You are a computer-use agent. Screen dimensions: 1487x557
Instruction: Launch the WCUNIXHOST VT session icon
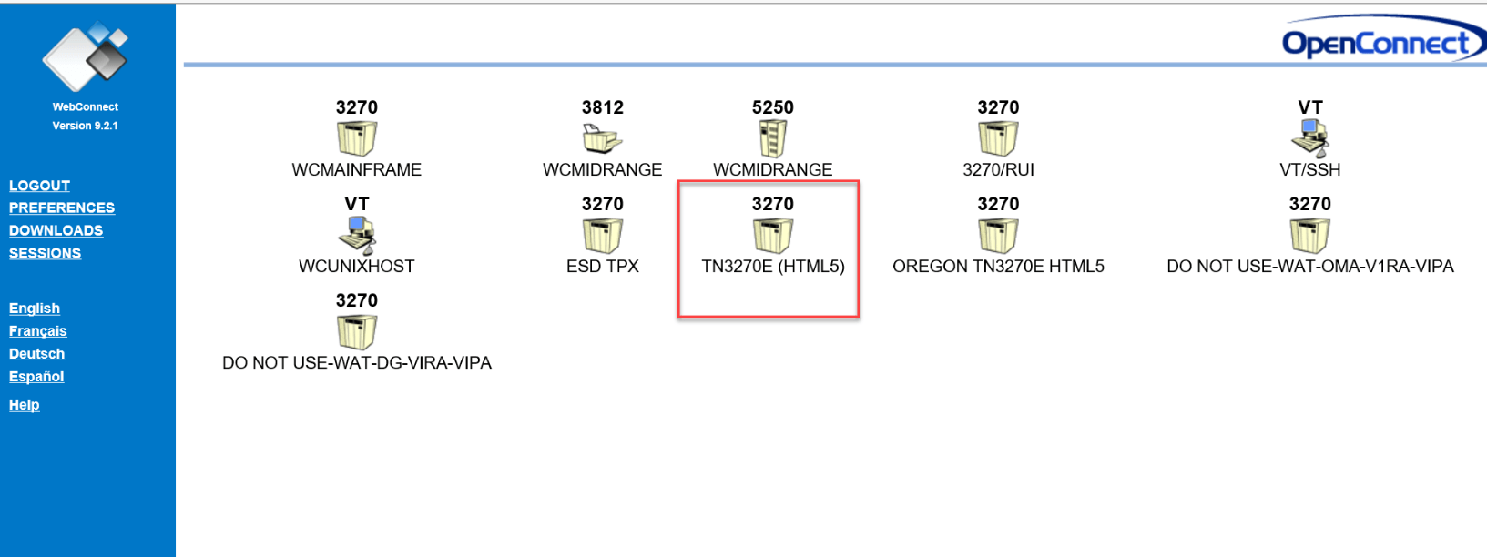(x=357, y=236)
